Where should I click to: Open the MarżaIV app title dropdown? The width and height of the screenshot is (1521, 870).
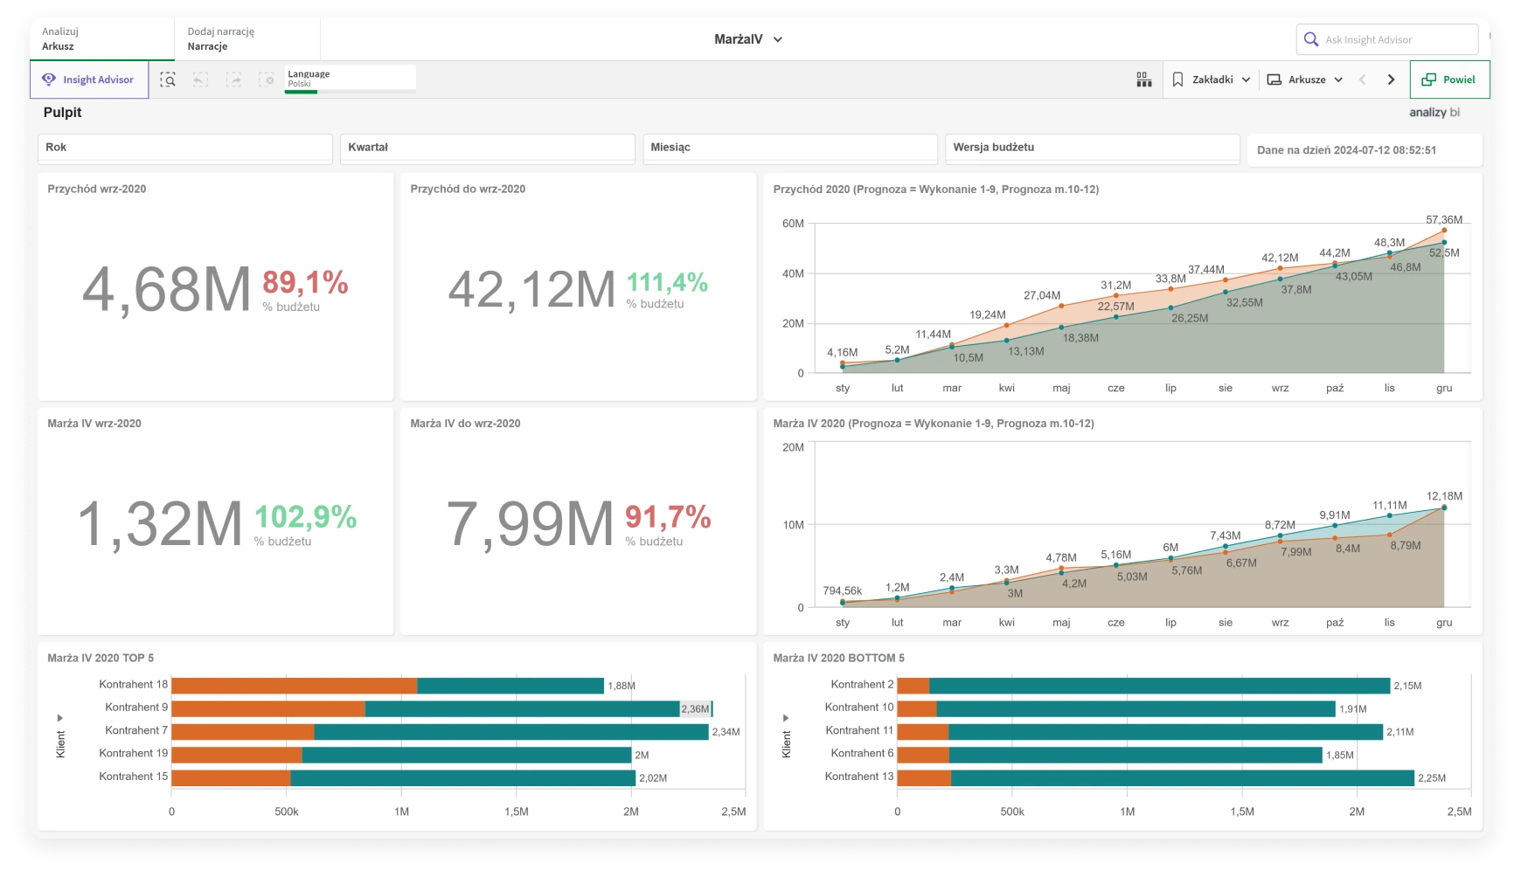748,39
